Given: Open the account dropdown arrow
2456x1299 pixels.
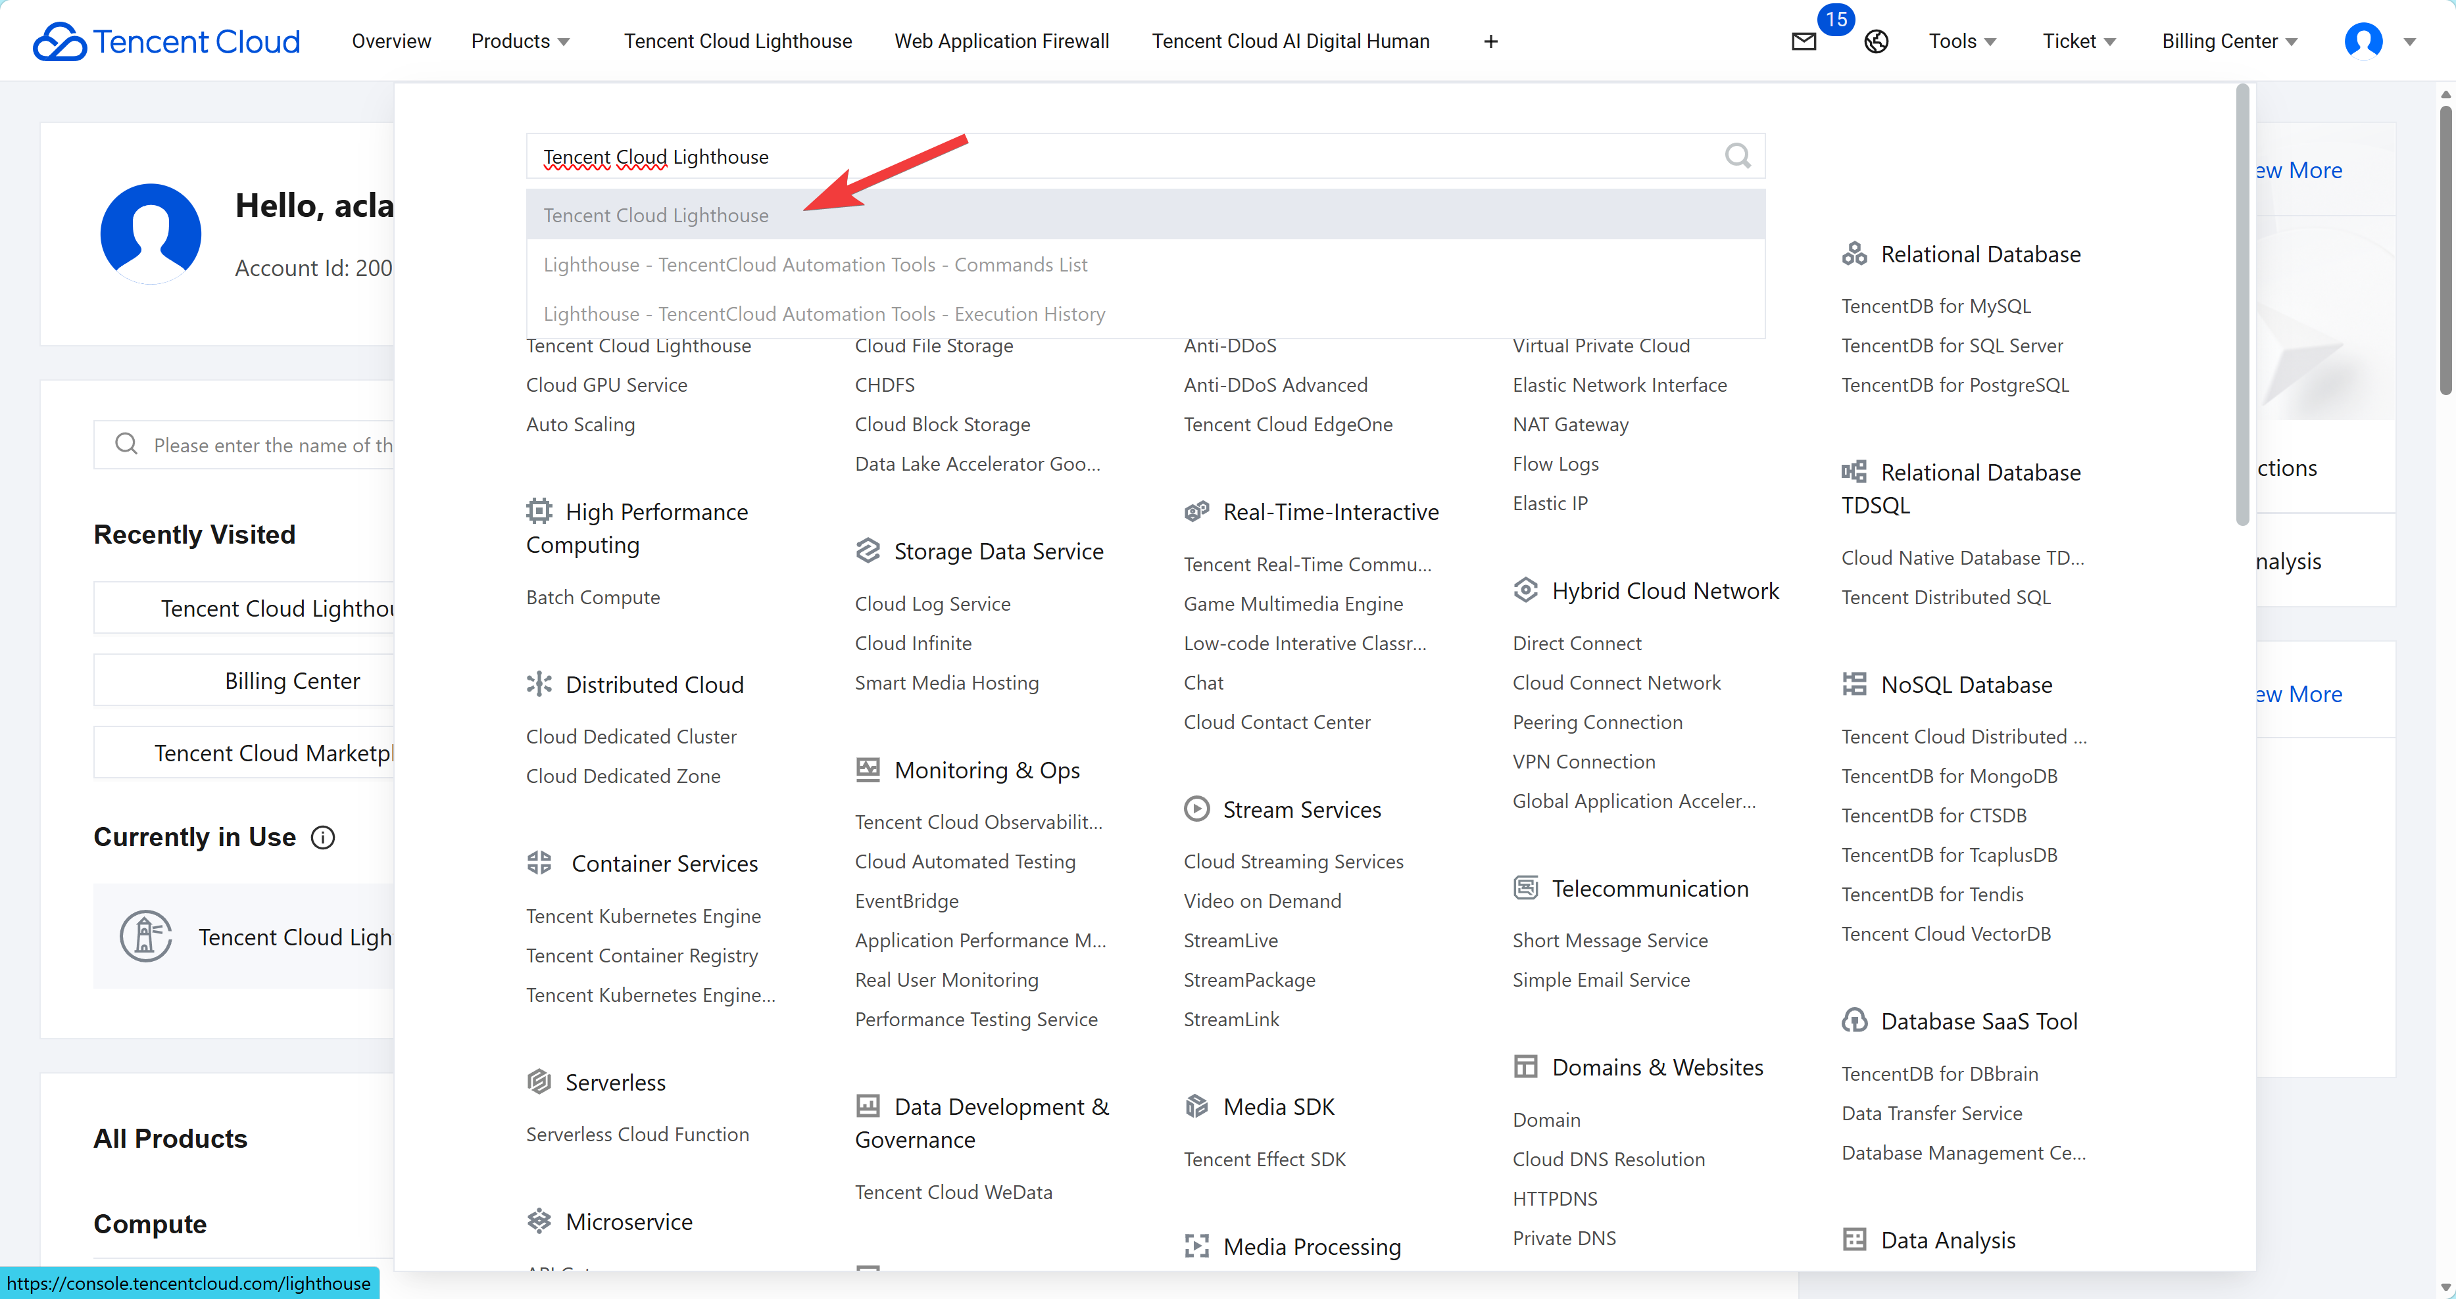Looking at the screenshot, I should point(2409,42).
